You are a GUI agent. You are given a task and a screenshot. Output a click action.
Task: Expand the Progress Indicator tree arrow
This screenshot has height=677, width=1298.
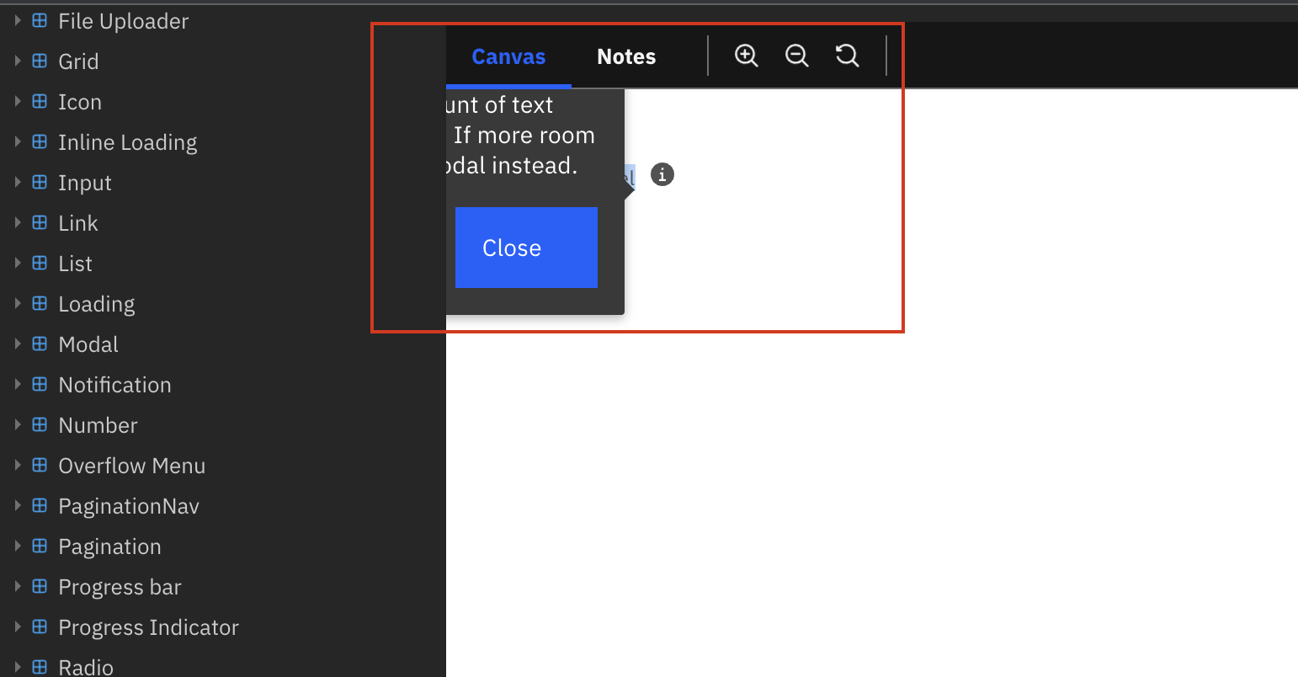(x=18, y=627)
